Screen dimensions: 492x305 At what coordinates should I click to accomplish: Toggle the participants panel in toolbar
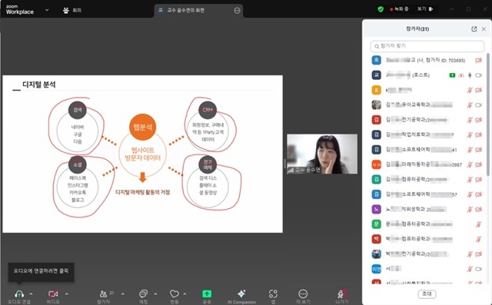point(103,293)
